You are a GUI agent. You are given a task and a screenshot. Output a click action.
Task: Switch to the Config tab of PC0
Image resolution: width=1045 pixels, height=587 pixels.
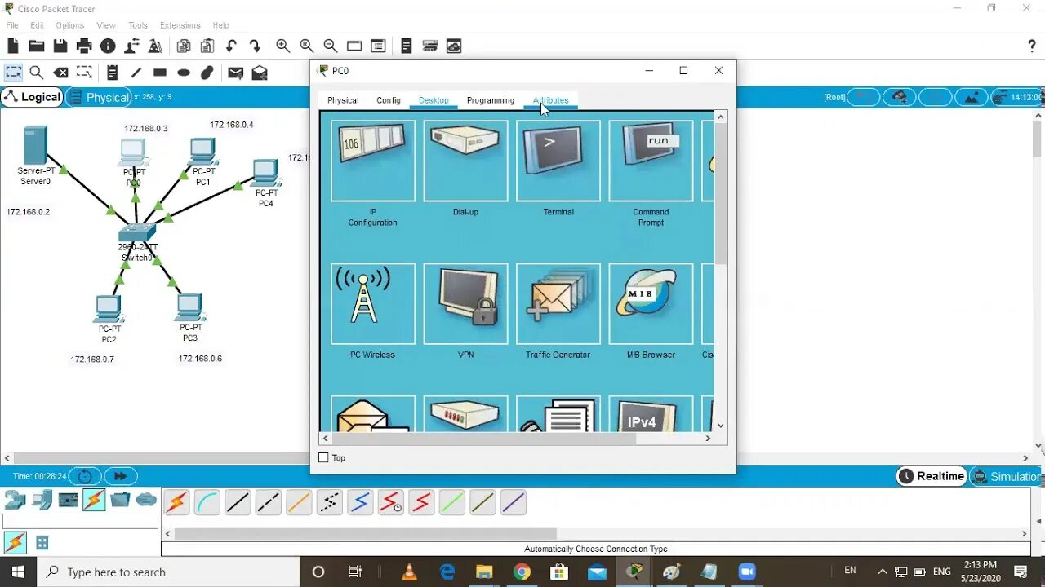pos(389,100)
